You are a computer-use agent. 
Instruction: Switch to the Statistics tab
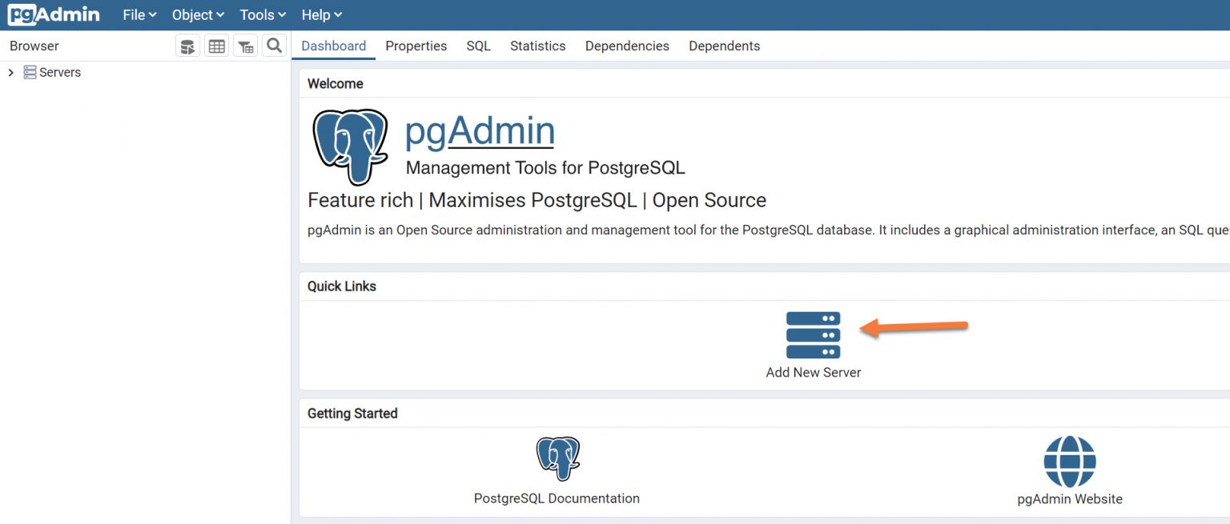pos(537,46)
